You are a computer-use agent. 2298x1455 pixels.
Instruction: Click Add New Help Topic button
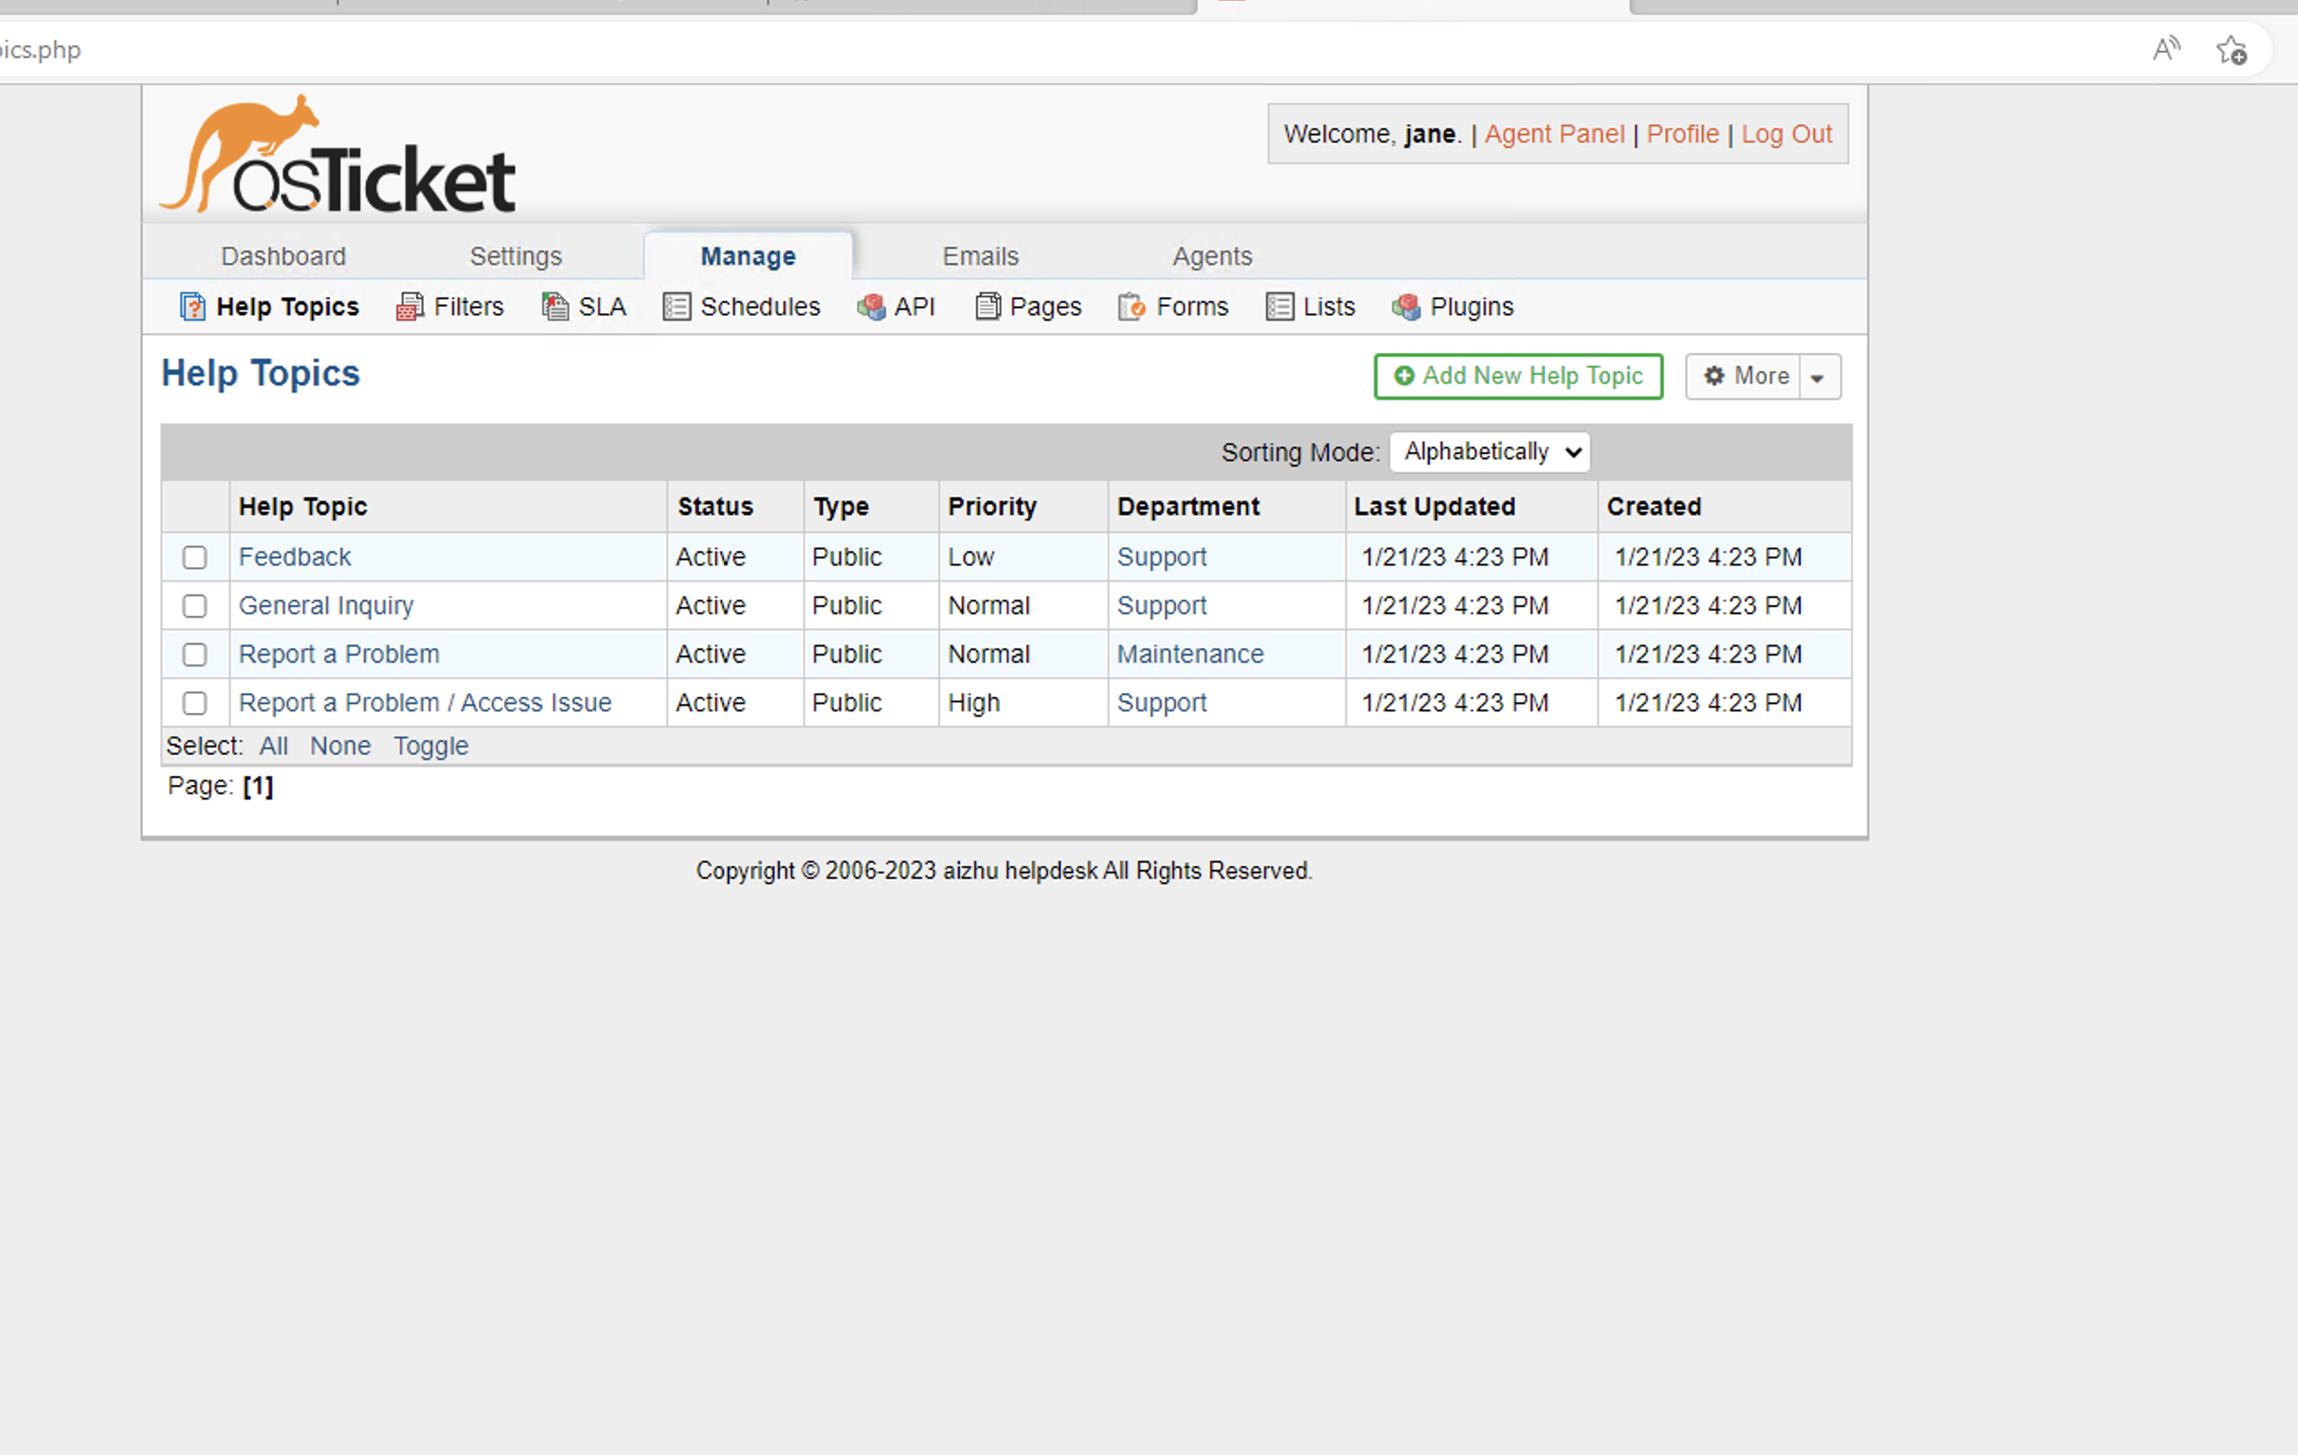(1517, 377)
